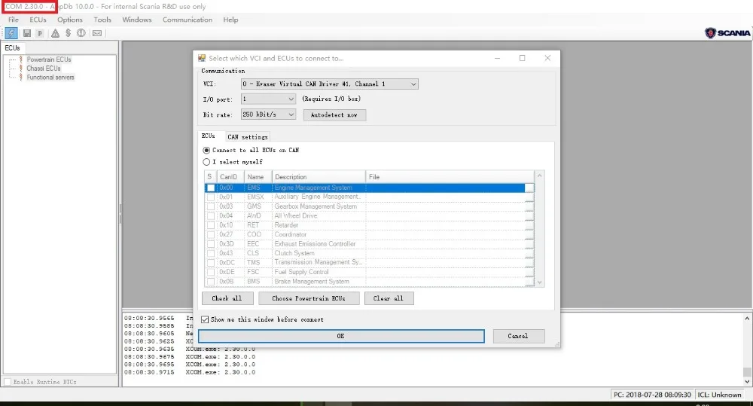
Task: Tick the checkbox in the TMS row
Action: pos(211,262)
